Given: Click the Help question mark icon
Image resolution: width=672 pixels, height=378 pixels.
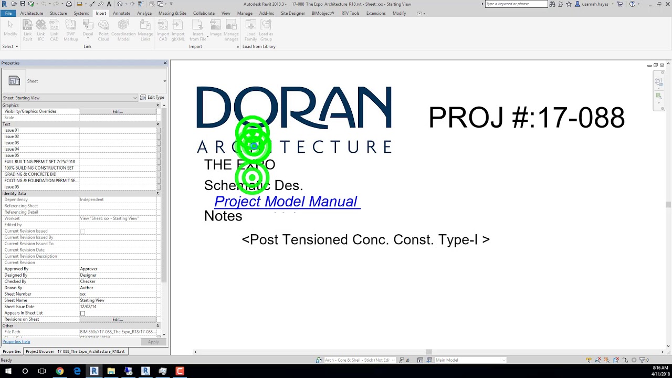Looking at the screenshot, I should 633,4.
